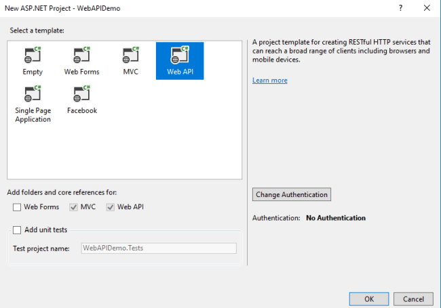Click the Test project name field

(x=159, y=248)
